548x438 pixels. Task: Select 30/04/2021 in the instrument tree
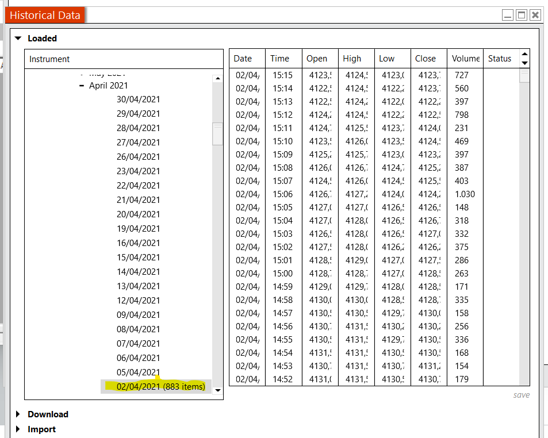pyautogui.click(x=138, y=99)
